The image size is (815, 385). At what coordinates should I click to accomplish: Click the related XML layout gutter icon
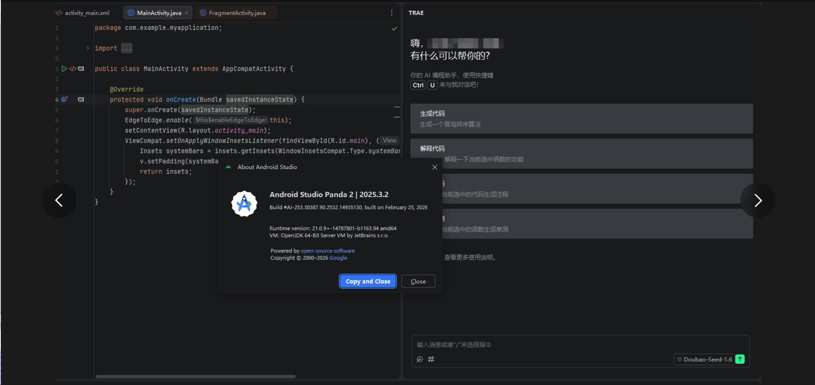73,69
